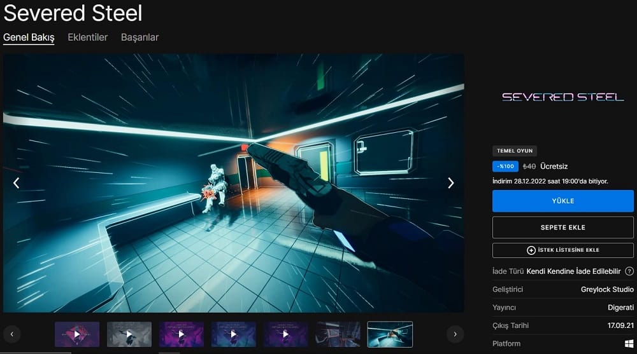Play the first video thumbnail

[77, 334]
